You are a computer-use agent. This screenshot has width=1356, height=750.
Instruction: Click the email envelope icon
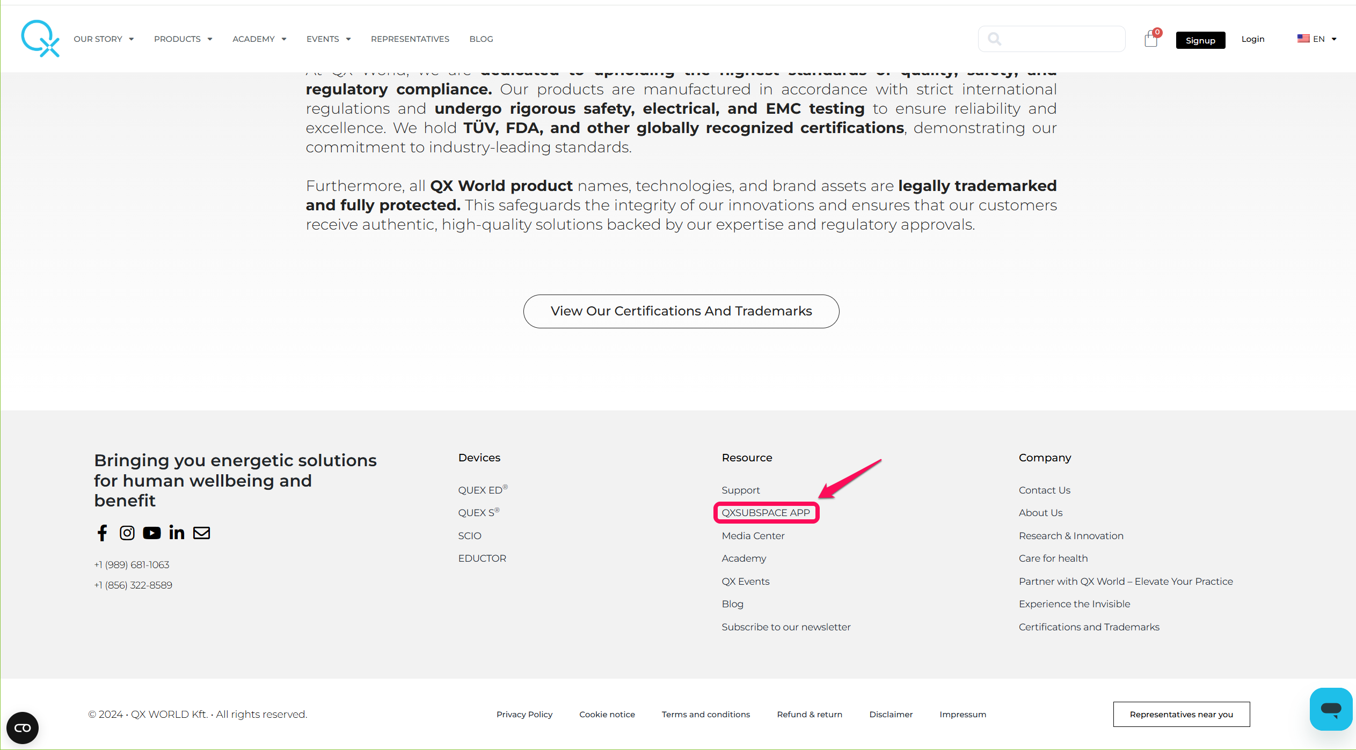coord(202,533)
